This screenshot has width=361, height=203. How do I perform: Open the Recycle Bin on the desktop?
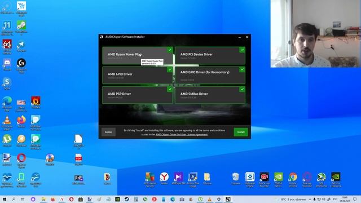[x=236, y=178]
